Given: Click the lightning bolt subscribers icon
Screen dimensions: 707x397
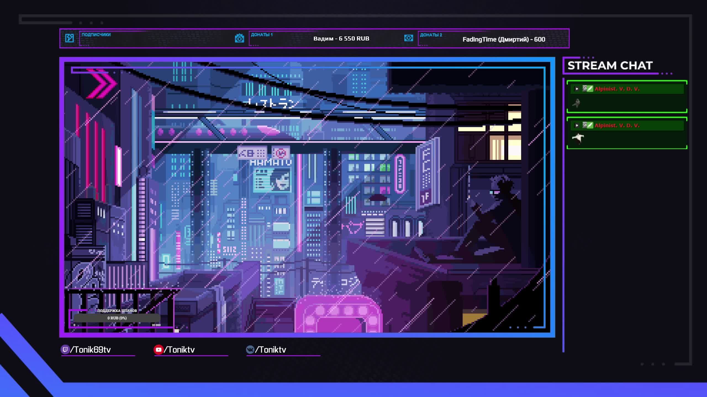Looking at the screenshot, I should pyautogui.click(x=69, y=38).
